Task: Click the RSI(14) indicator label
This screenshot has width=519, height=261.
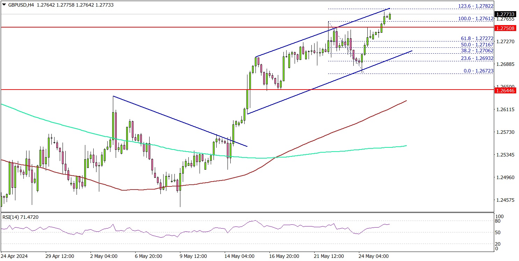Action: [20, 217]
